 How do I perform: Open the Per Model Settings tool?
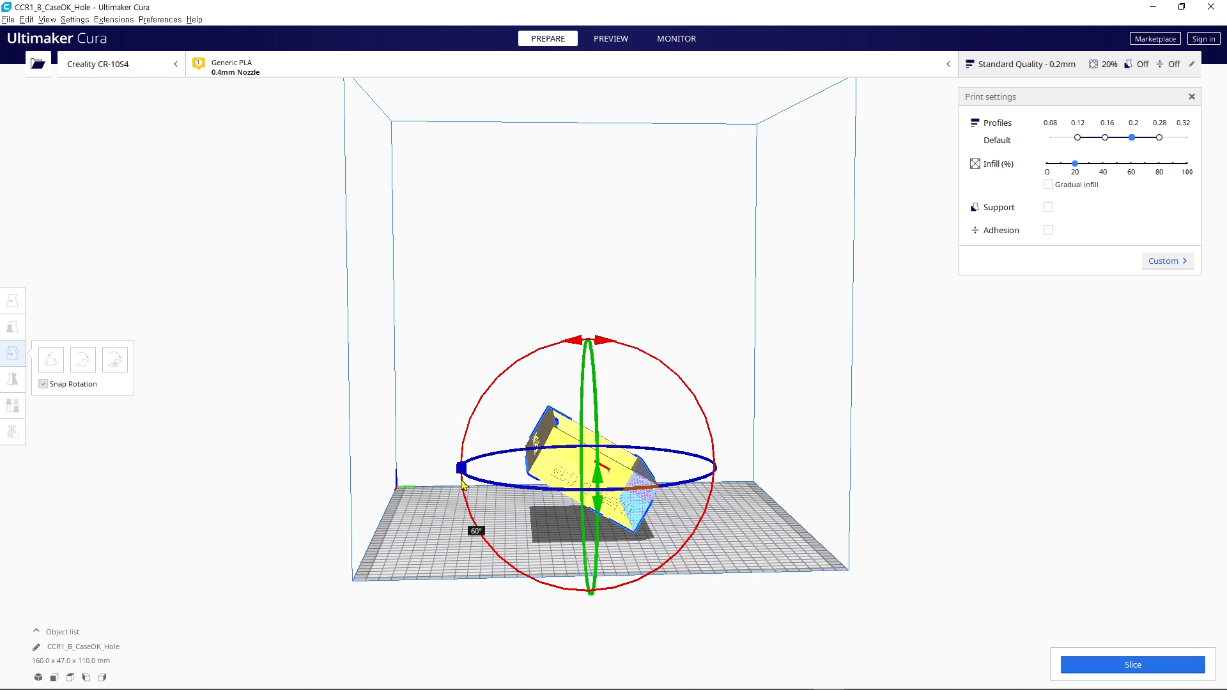tap(12, 406)
